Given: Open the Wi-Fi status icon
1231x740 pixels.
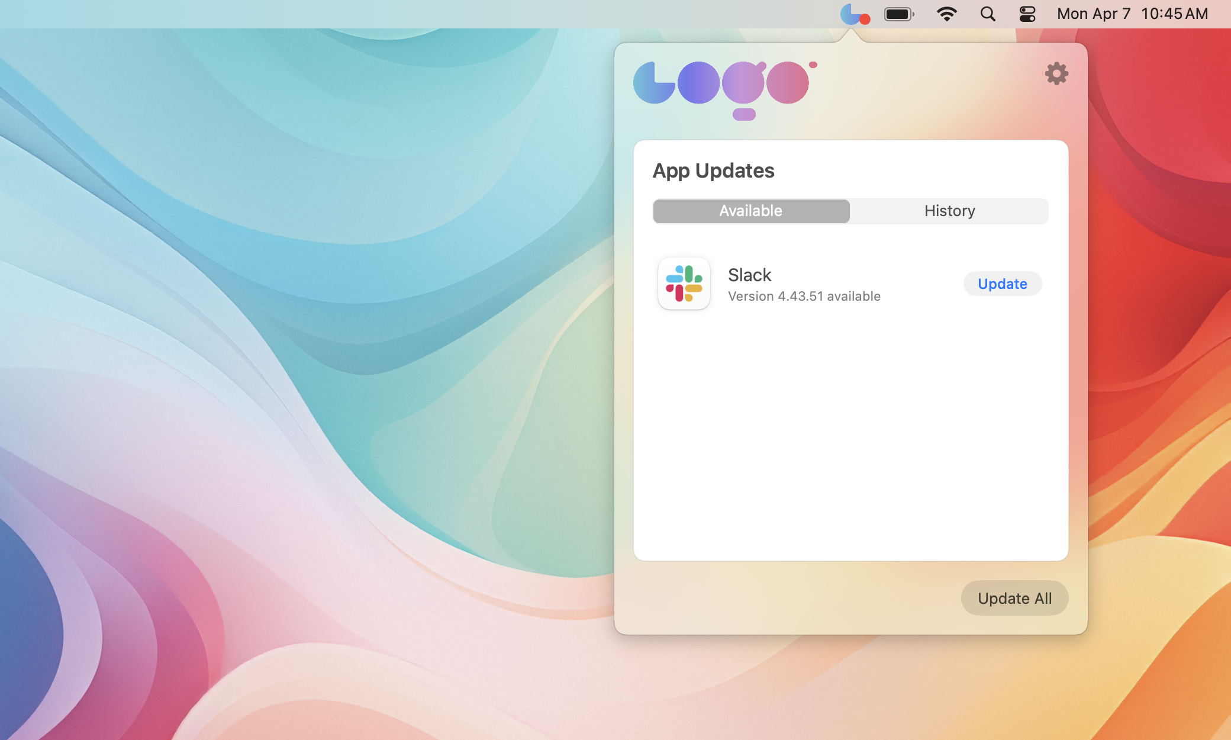Looking at the screenshot, I should pyautogui.click(x=948, y=14).
